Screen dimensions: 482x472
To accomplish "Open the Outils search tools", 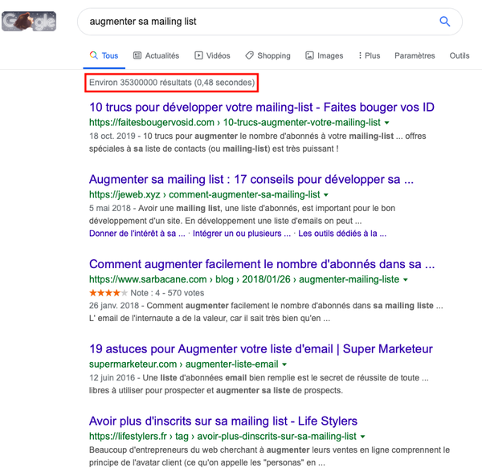I will tap(460, 56).
